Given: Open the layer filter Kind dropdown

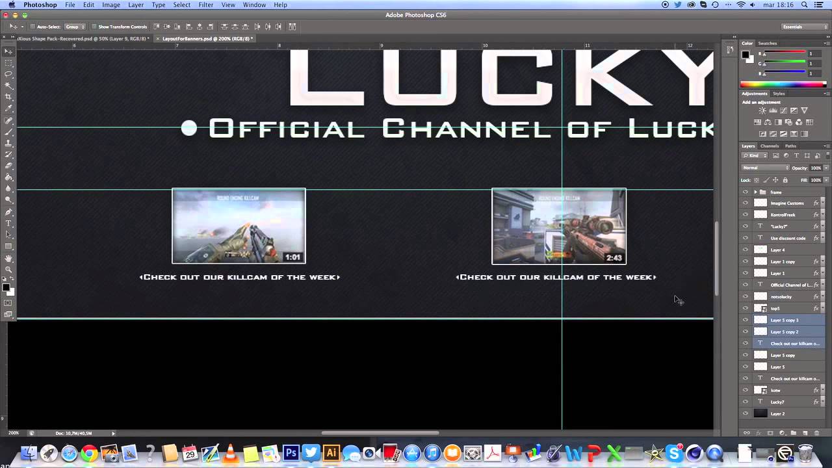Looking at the screenshot, I should click(754, 155).
